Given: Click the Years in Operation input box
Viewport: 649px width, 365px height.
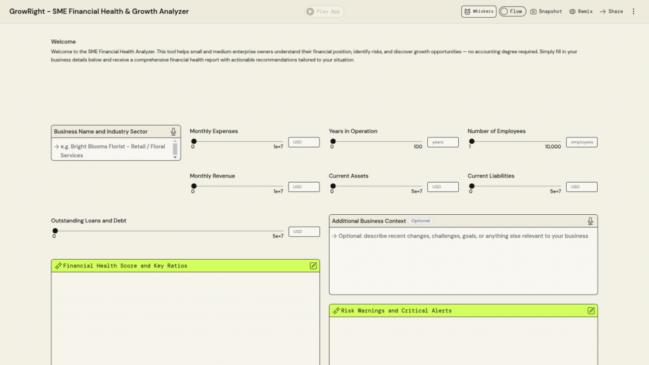Looking at the screenshot, I should pyautogui.click(x=442, y=143).
